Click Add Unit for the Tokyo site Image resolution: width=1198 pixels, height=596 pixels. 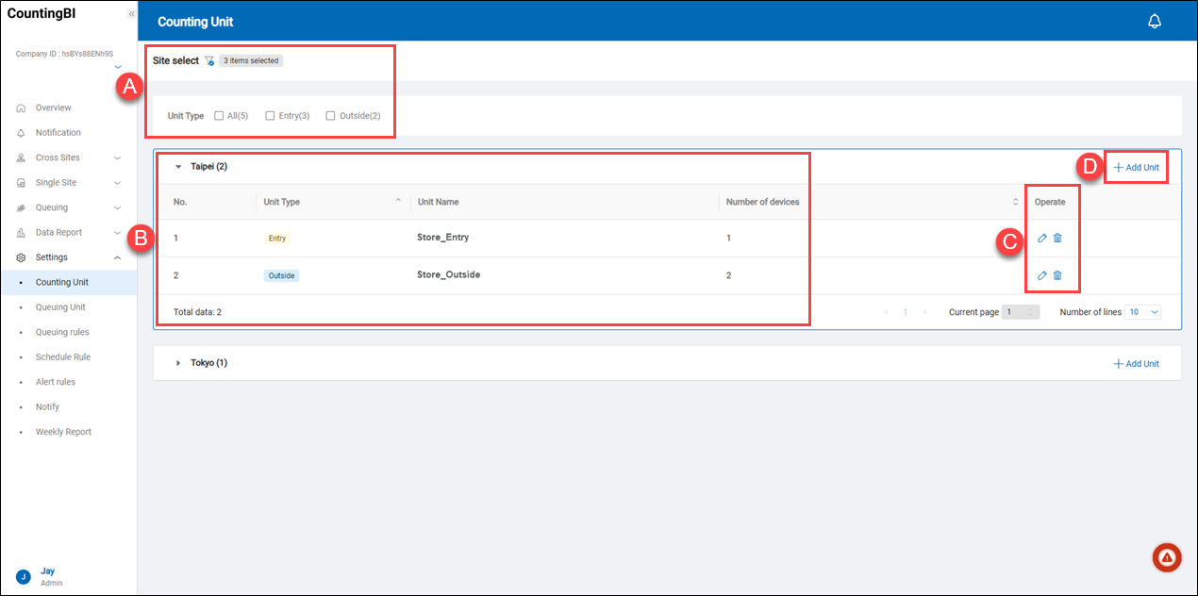[1137, 363]
